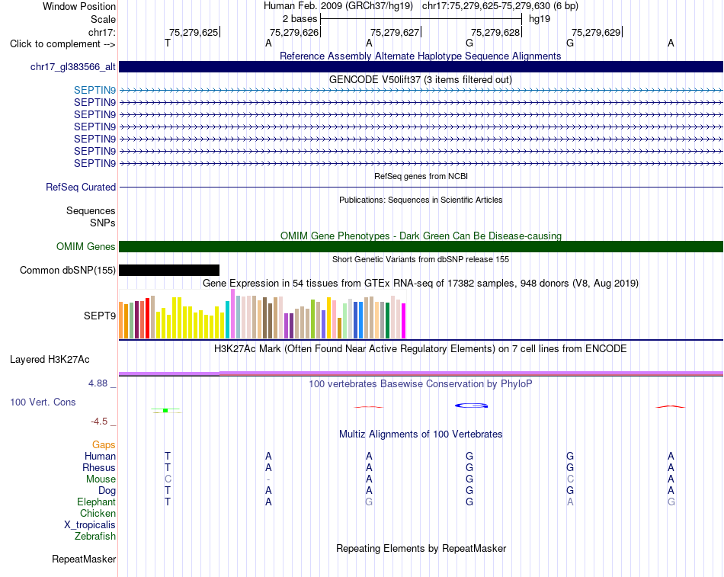724x577 pixels.
Task: Click the 'SEPT9' GTEx track label
Action: coord(99,316)
